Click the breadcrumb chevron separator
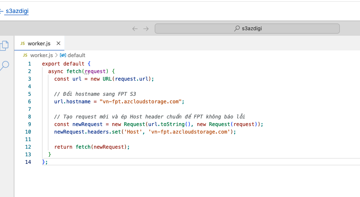This screenshot has width=360, height=197. point(57,55)
